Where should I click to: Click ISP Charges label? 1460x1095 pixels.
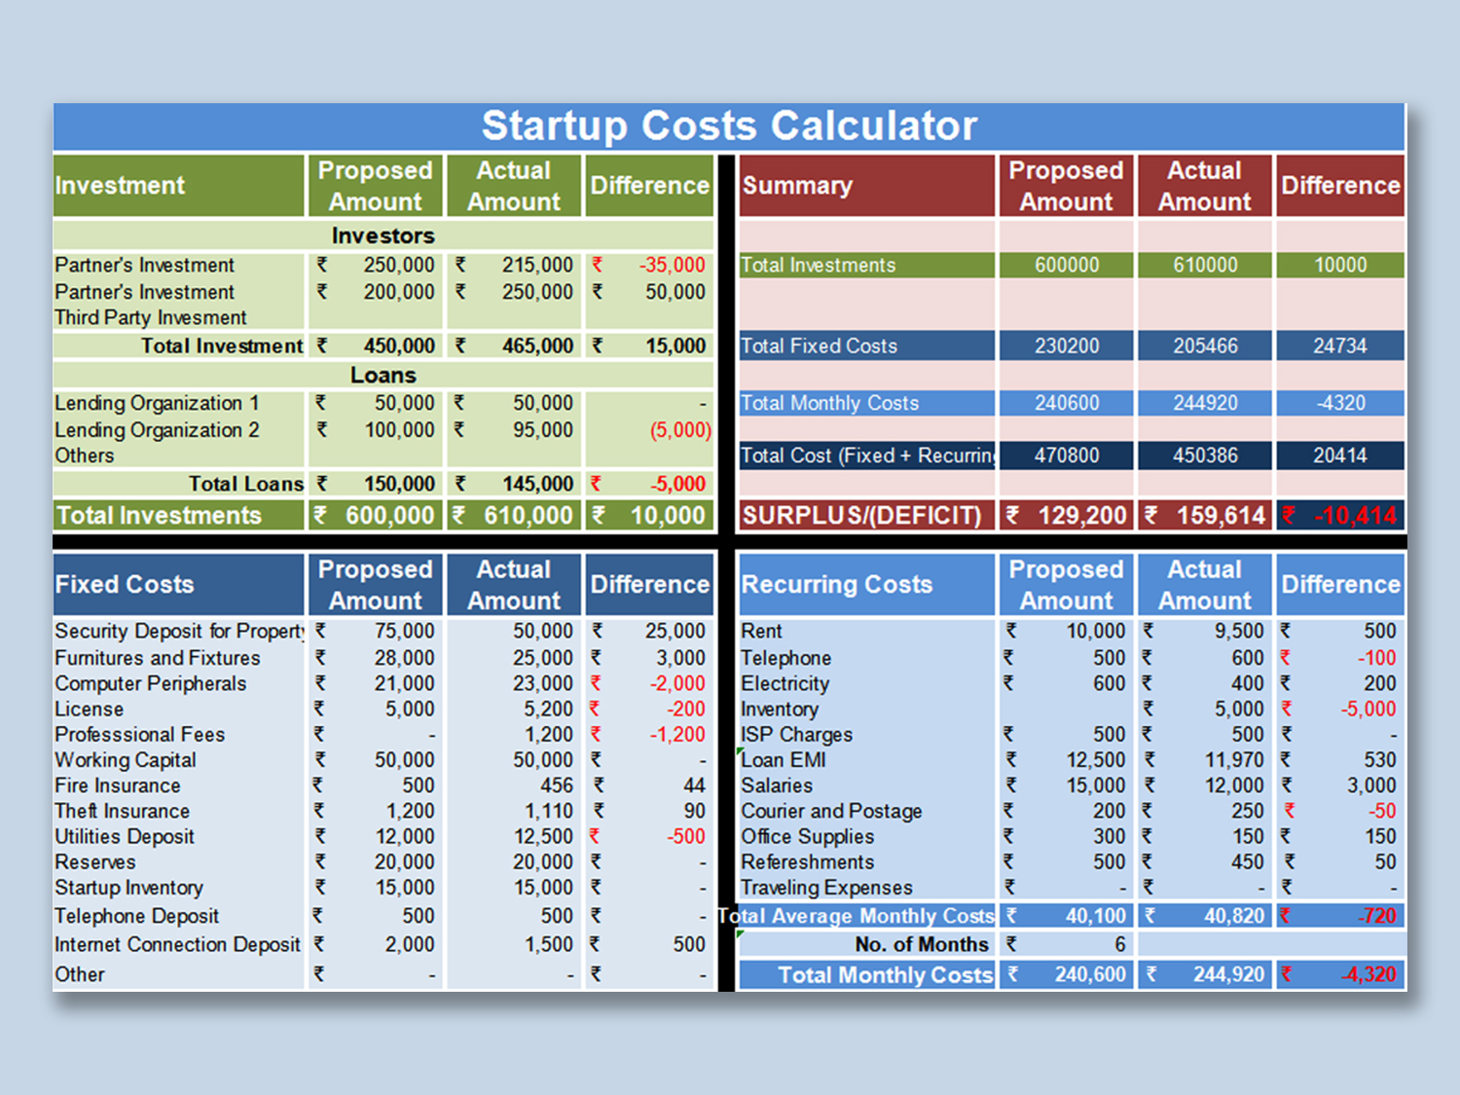796,734
